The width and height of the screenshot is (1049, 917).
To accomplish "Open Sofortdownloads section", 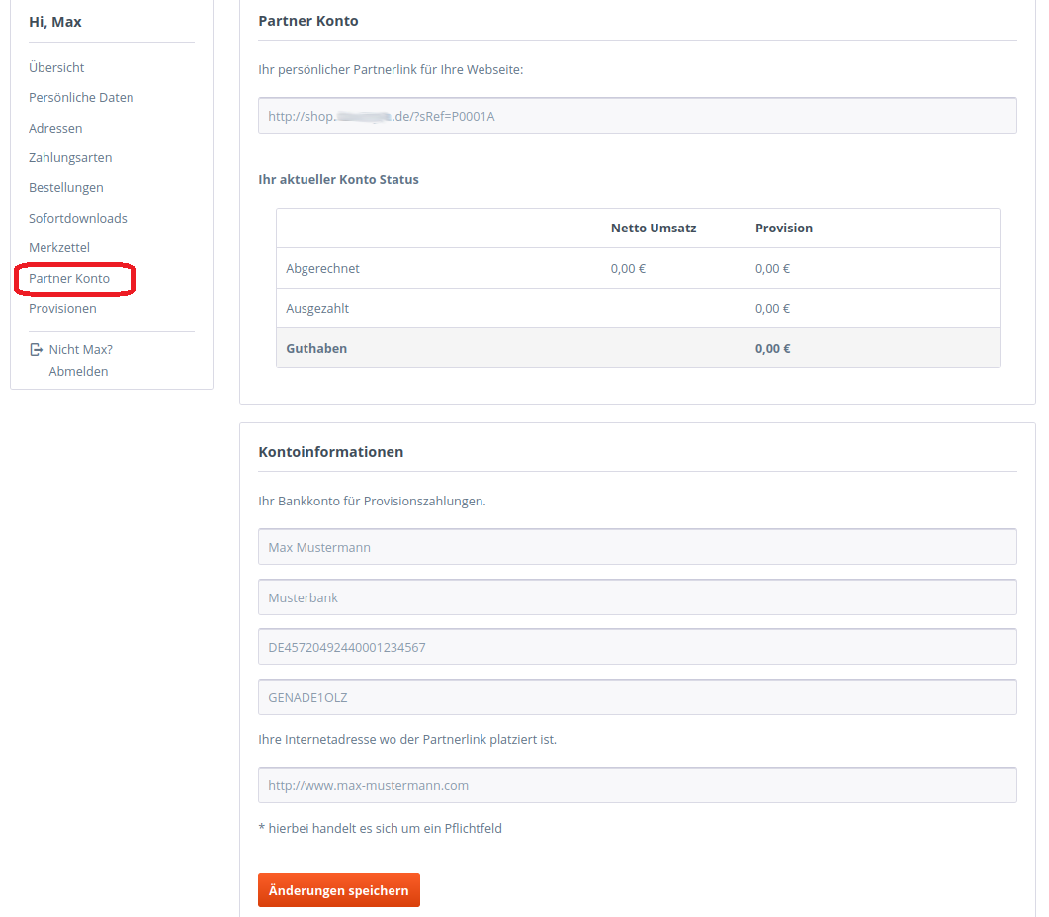I will tap(78, 219).
